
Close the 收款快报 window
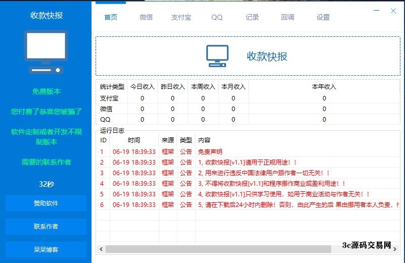[393, 11]
